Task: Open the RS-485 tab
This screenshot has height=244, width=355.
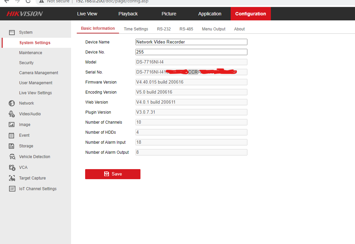Action: (186, 29)
